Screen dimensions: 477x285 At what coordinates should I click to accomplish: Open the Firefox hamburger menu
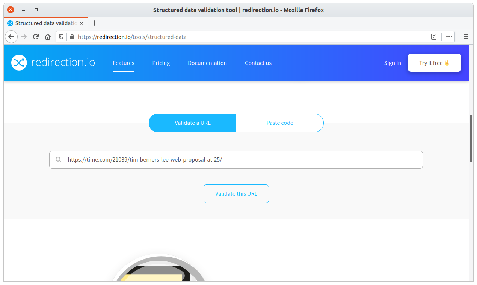click(x=465, y=37)
